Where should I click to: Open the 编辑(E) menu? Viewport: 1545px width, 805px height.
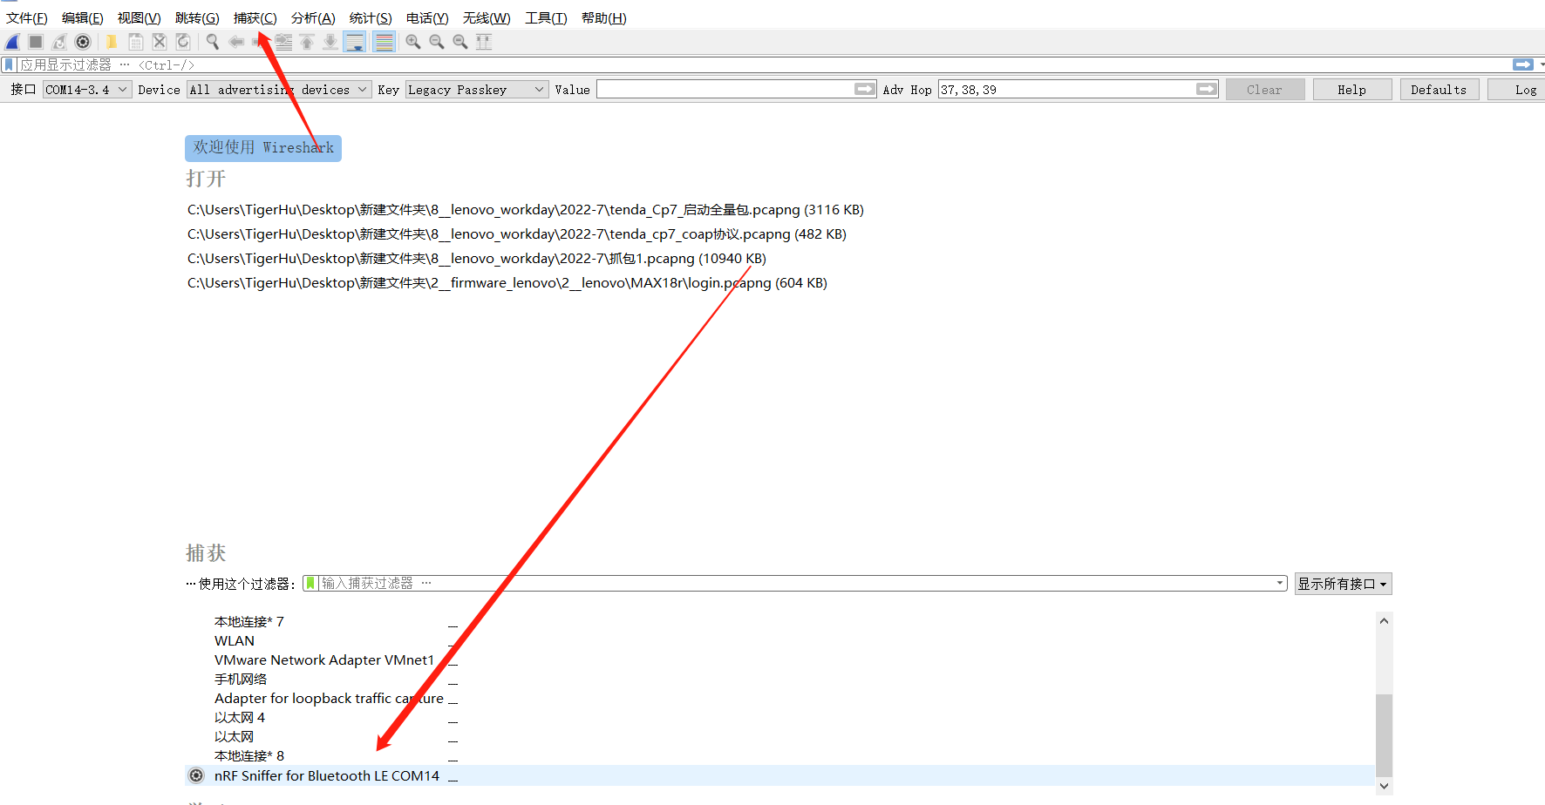pyautogui.click(x=83, y=18)
